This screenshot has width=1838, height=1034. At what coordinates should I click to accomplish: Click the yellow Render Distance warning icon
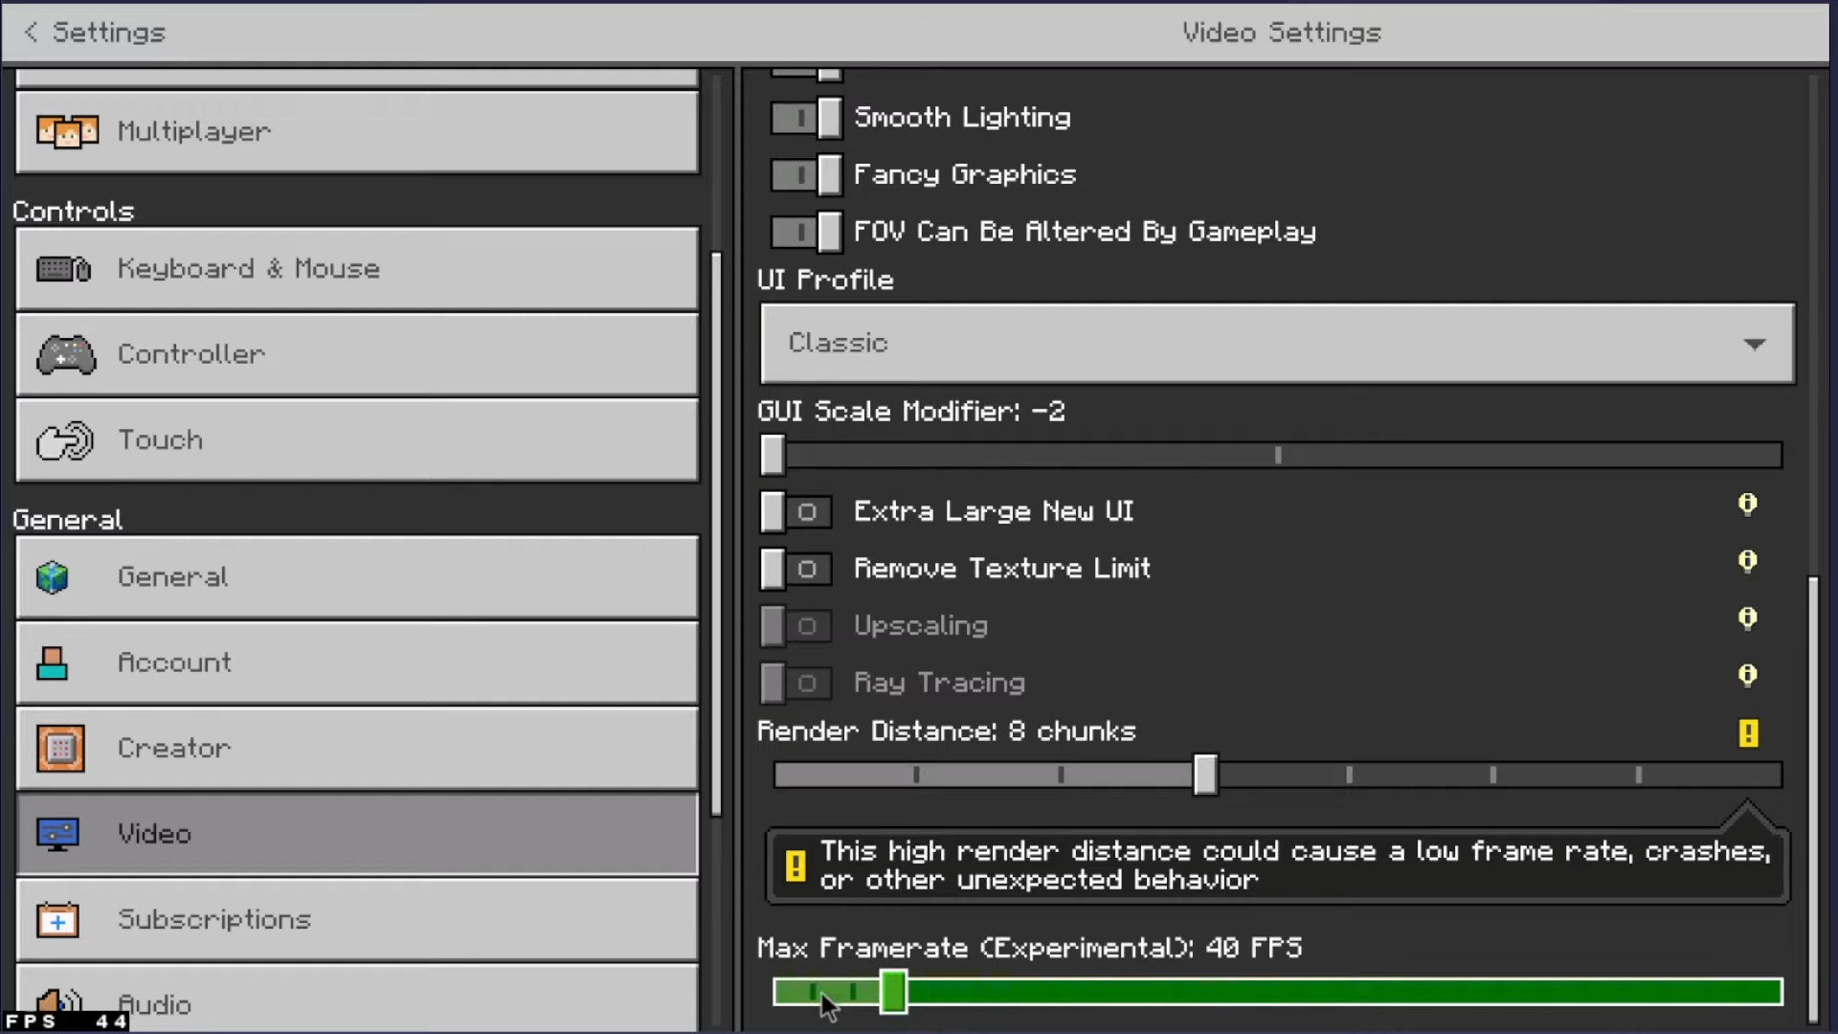tap(1749, 733)
